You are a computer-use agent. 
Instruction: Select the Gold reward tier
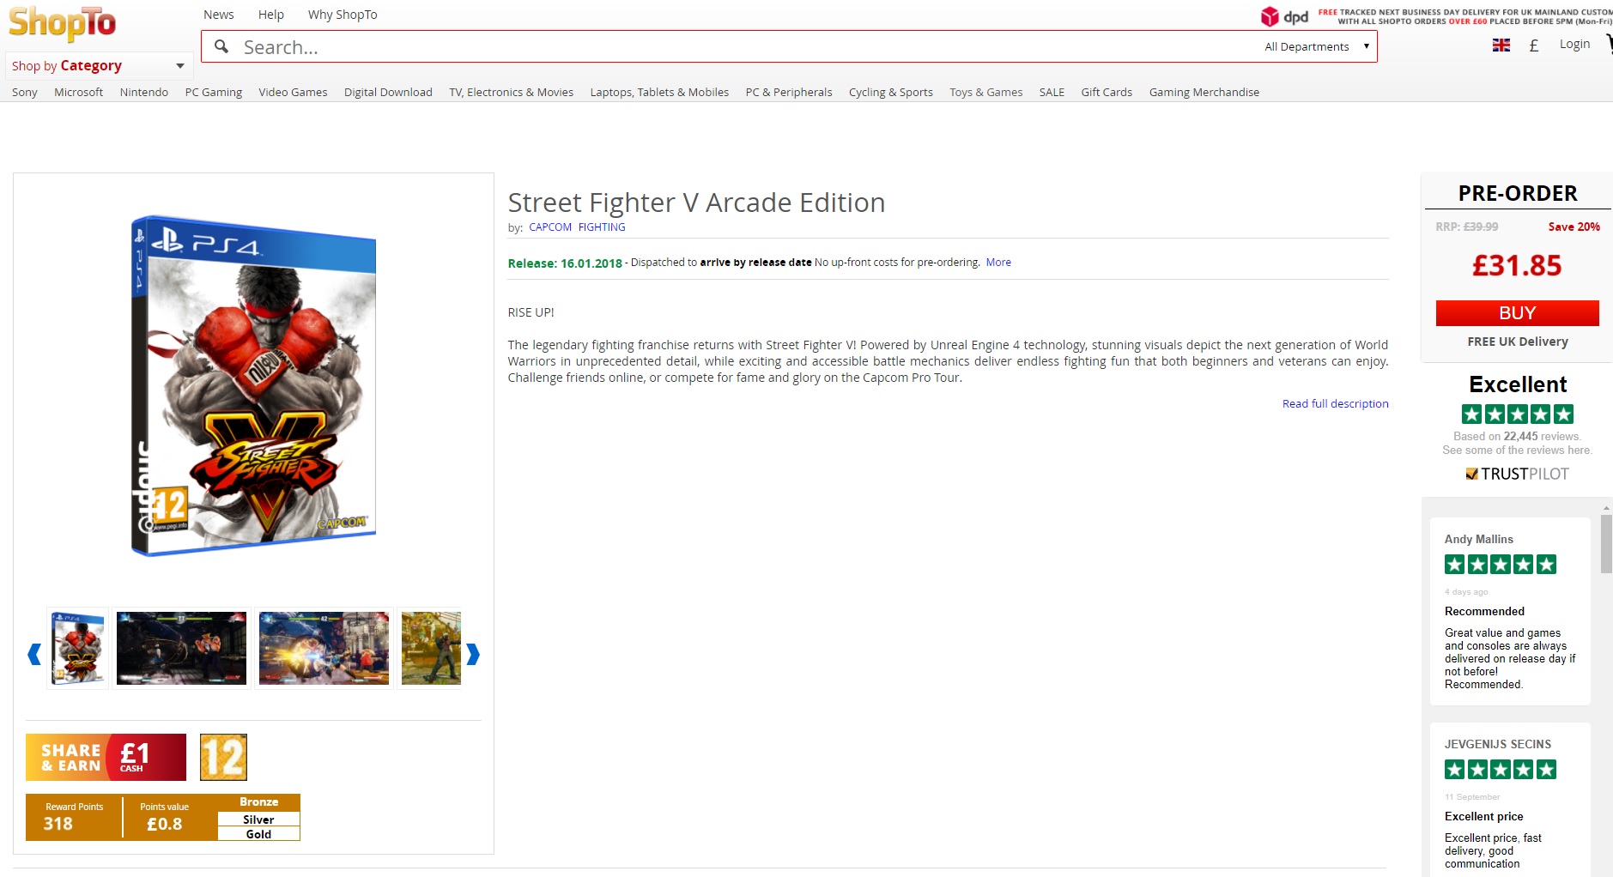[259, 834]
